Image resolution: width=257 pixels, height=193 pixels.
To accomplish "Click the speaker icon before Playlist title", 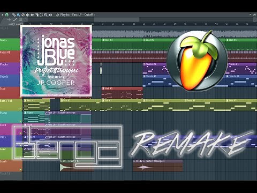I will (57, 14).
